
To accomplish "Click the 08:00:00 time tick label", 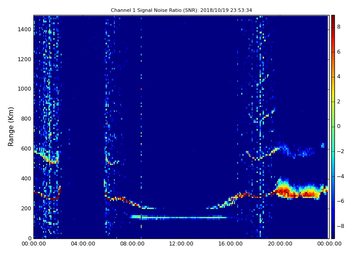I will (x=132, y=244).
